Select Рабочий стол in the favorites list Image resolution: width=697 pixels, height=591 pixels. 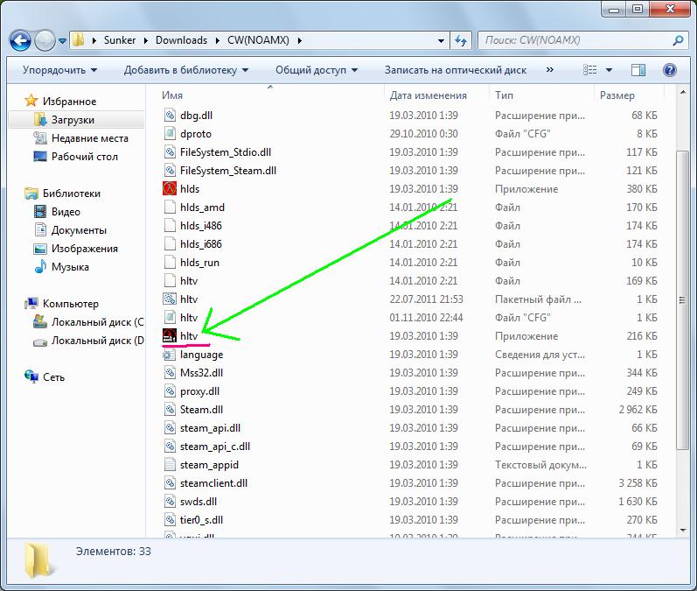point(84,157)
